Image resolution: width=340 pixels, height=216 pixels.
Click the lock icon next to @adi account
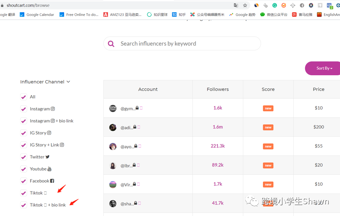coord(134,127)
